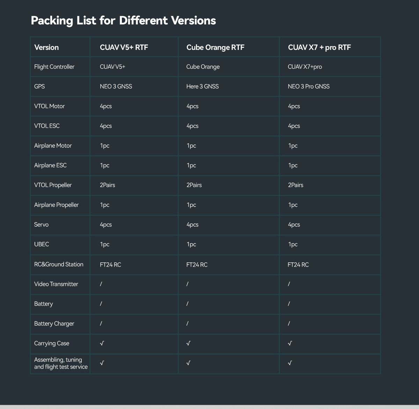Click the Airplane Propeller row label
The image size is (419, 409).
pos(56,205)
